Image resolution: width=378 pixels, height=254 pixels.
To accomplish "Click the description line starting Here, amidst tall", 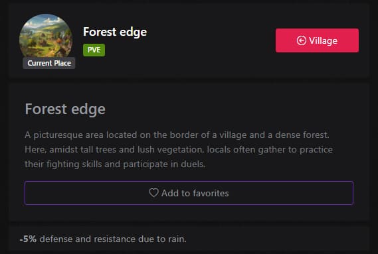I will (x=179, y=149).
